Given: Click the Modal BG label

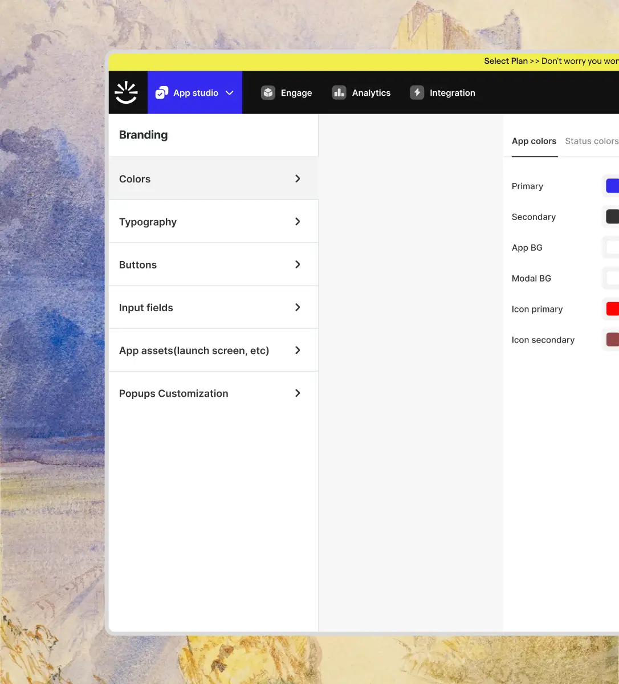Looking at the screenshot, I should (531, 278).
